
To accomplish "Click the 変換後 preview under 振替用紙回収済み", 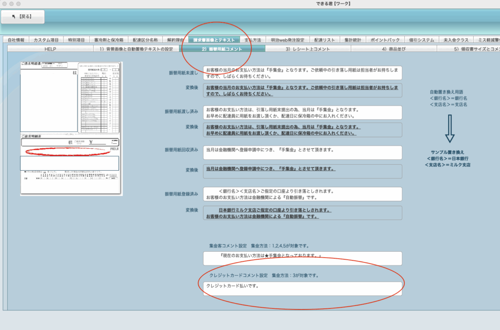I will tap(303, 172).
